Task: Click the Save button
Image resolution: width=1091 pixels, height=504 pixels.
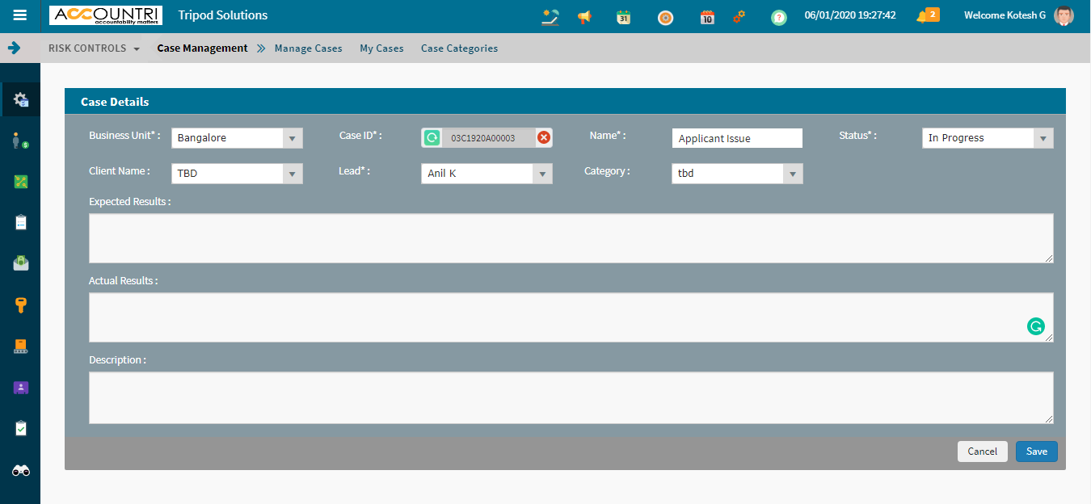Action: (1037, 451)
